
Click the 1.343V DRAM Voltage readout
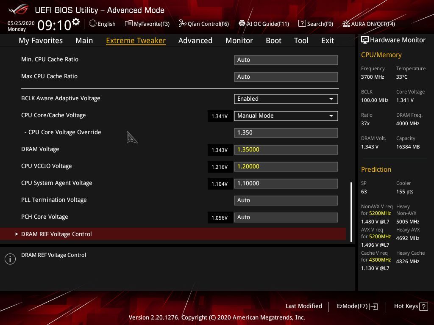click(x=220, y=150)
